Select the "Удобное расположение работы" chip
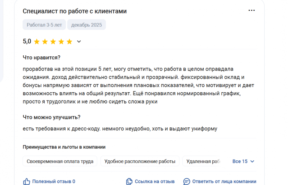 (140, 161)
